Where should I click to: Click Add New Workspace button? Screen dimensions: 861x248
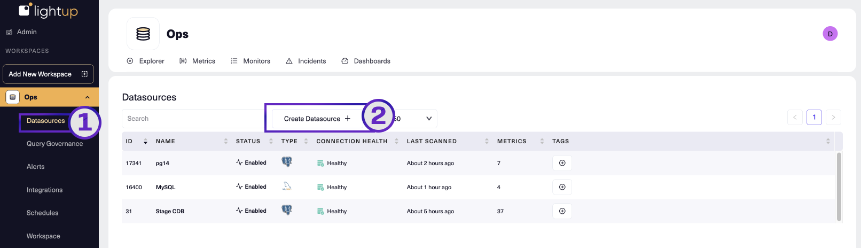pyautogui.click(x=48, y=74)
